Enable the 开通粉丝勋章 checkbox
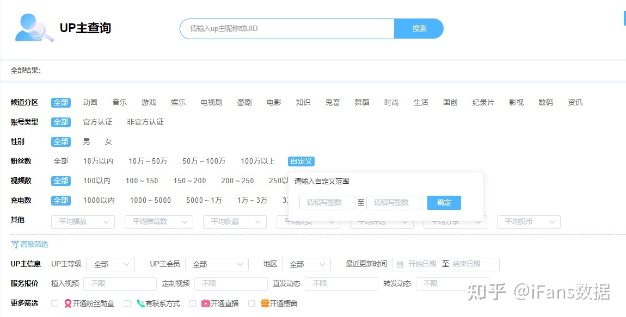This screenshot has height=317, width=626. click(54, 303)
